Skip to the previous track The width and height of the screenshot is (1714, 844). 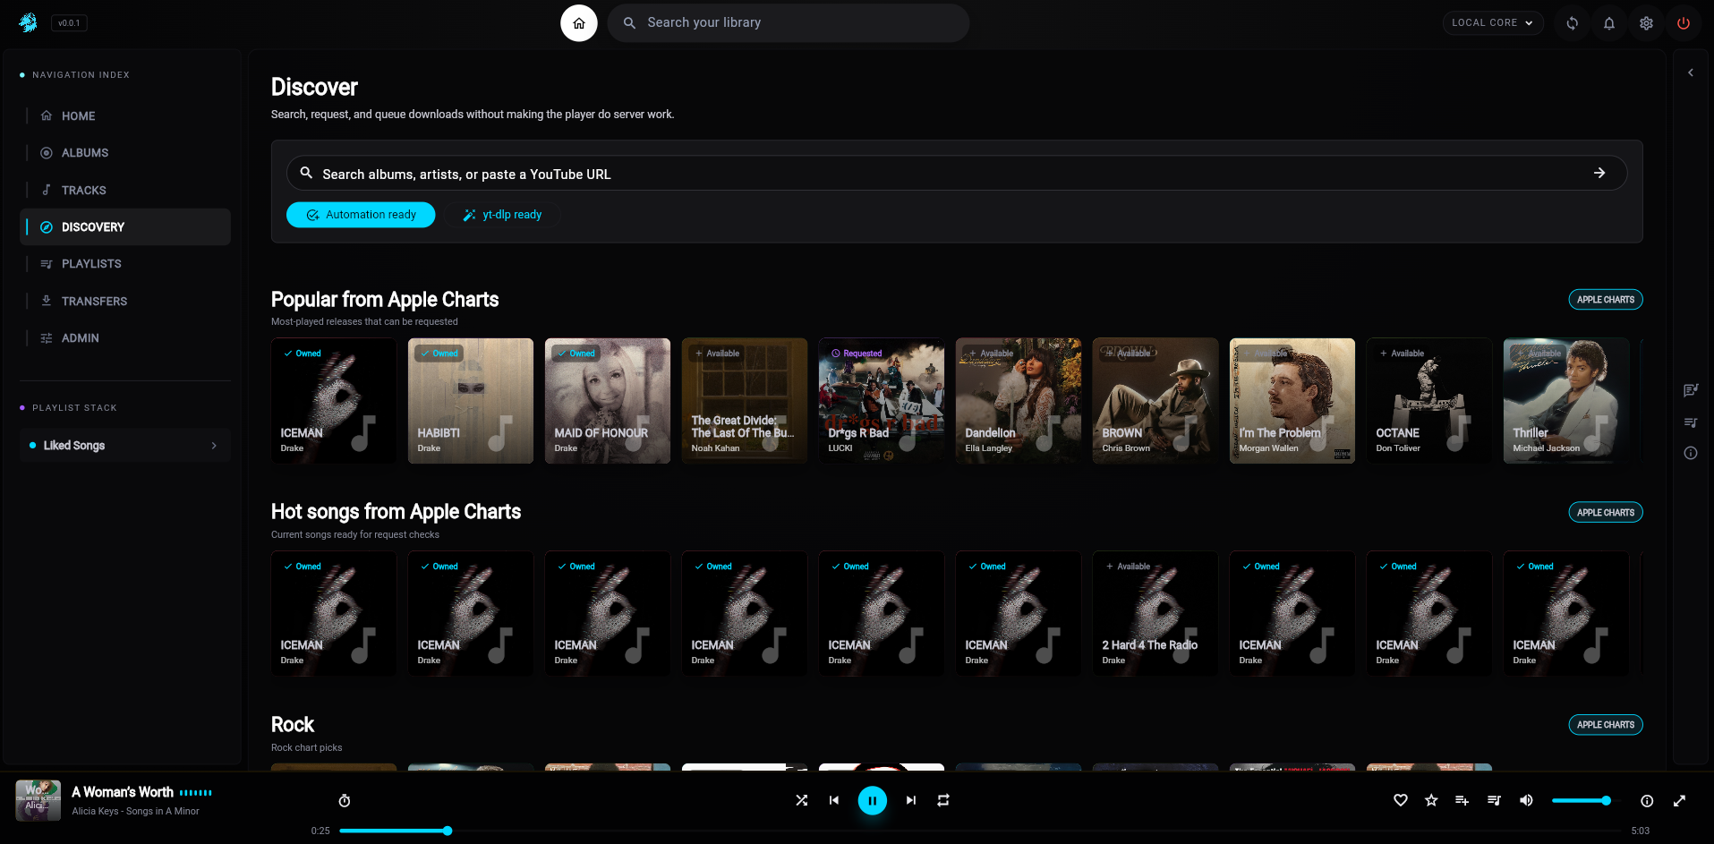pos(834,800)
